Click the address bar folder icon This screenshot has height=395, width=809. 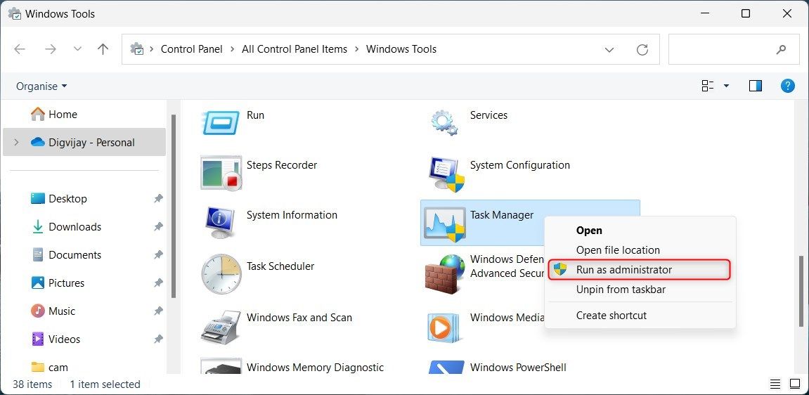pyautogui.click(x=137, y=49)
